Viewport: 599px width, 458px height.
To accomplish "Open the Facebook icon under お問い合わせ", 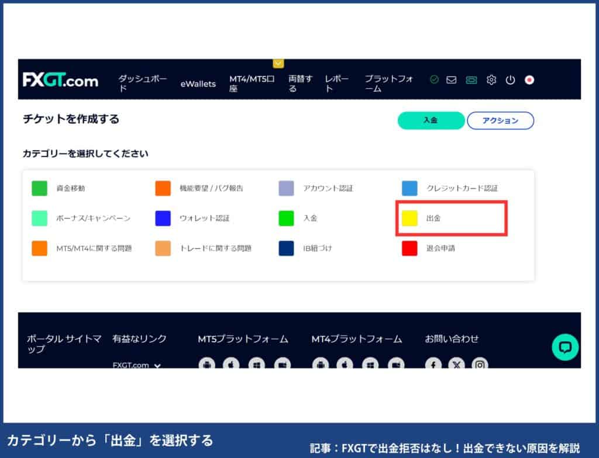I will (433, 364).
